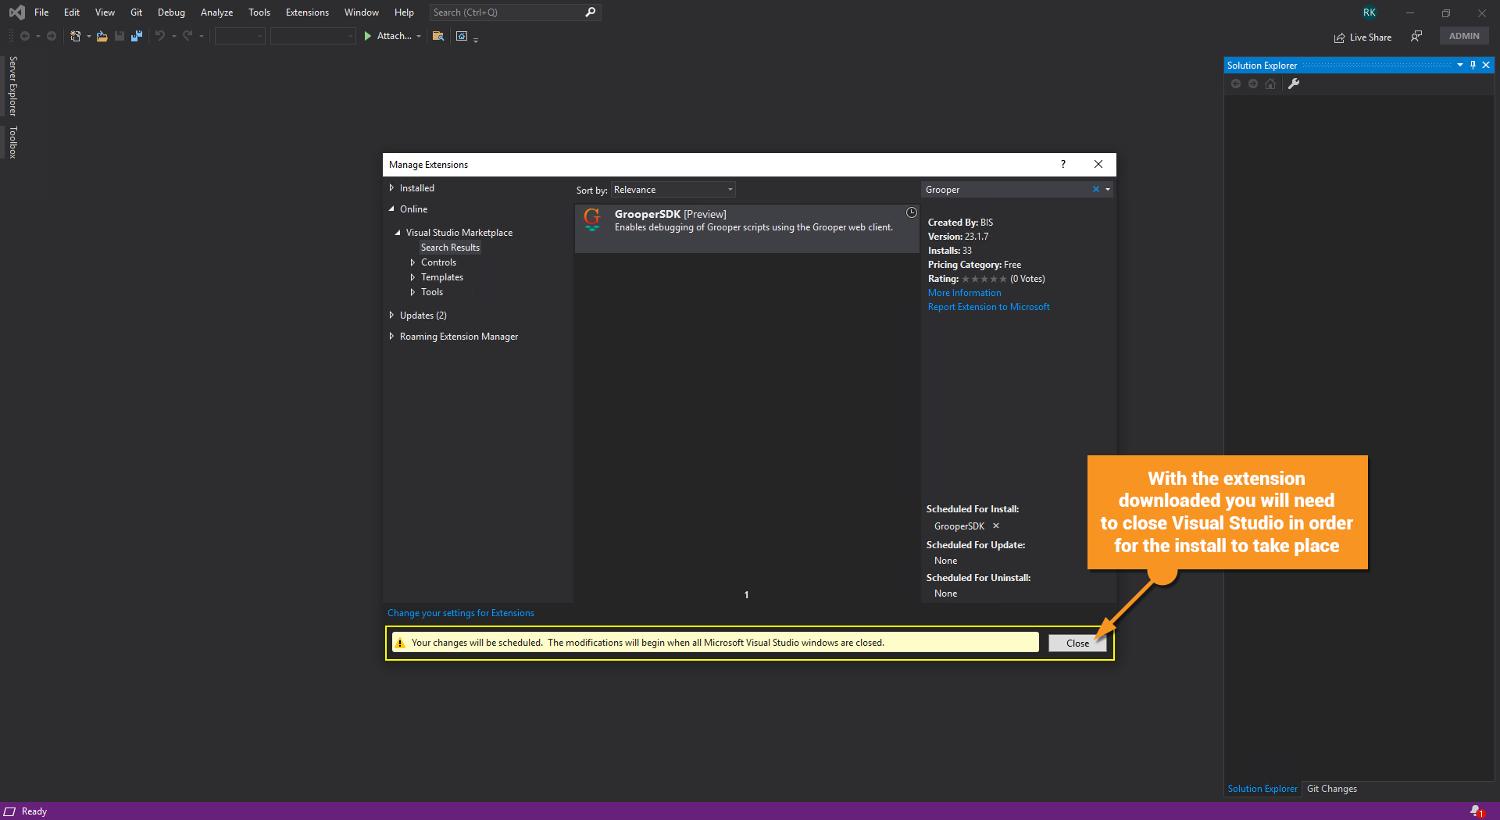The width and height of the screenshot is (1500, 820).
Task: Click the Navigate Forward toolbar arrow
Action: (x=52, y=36)
